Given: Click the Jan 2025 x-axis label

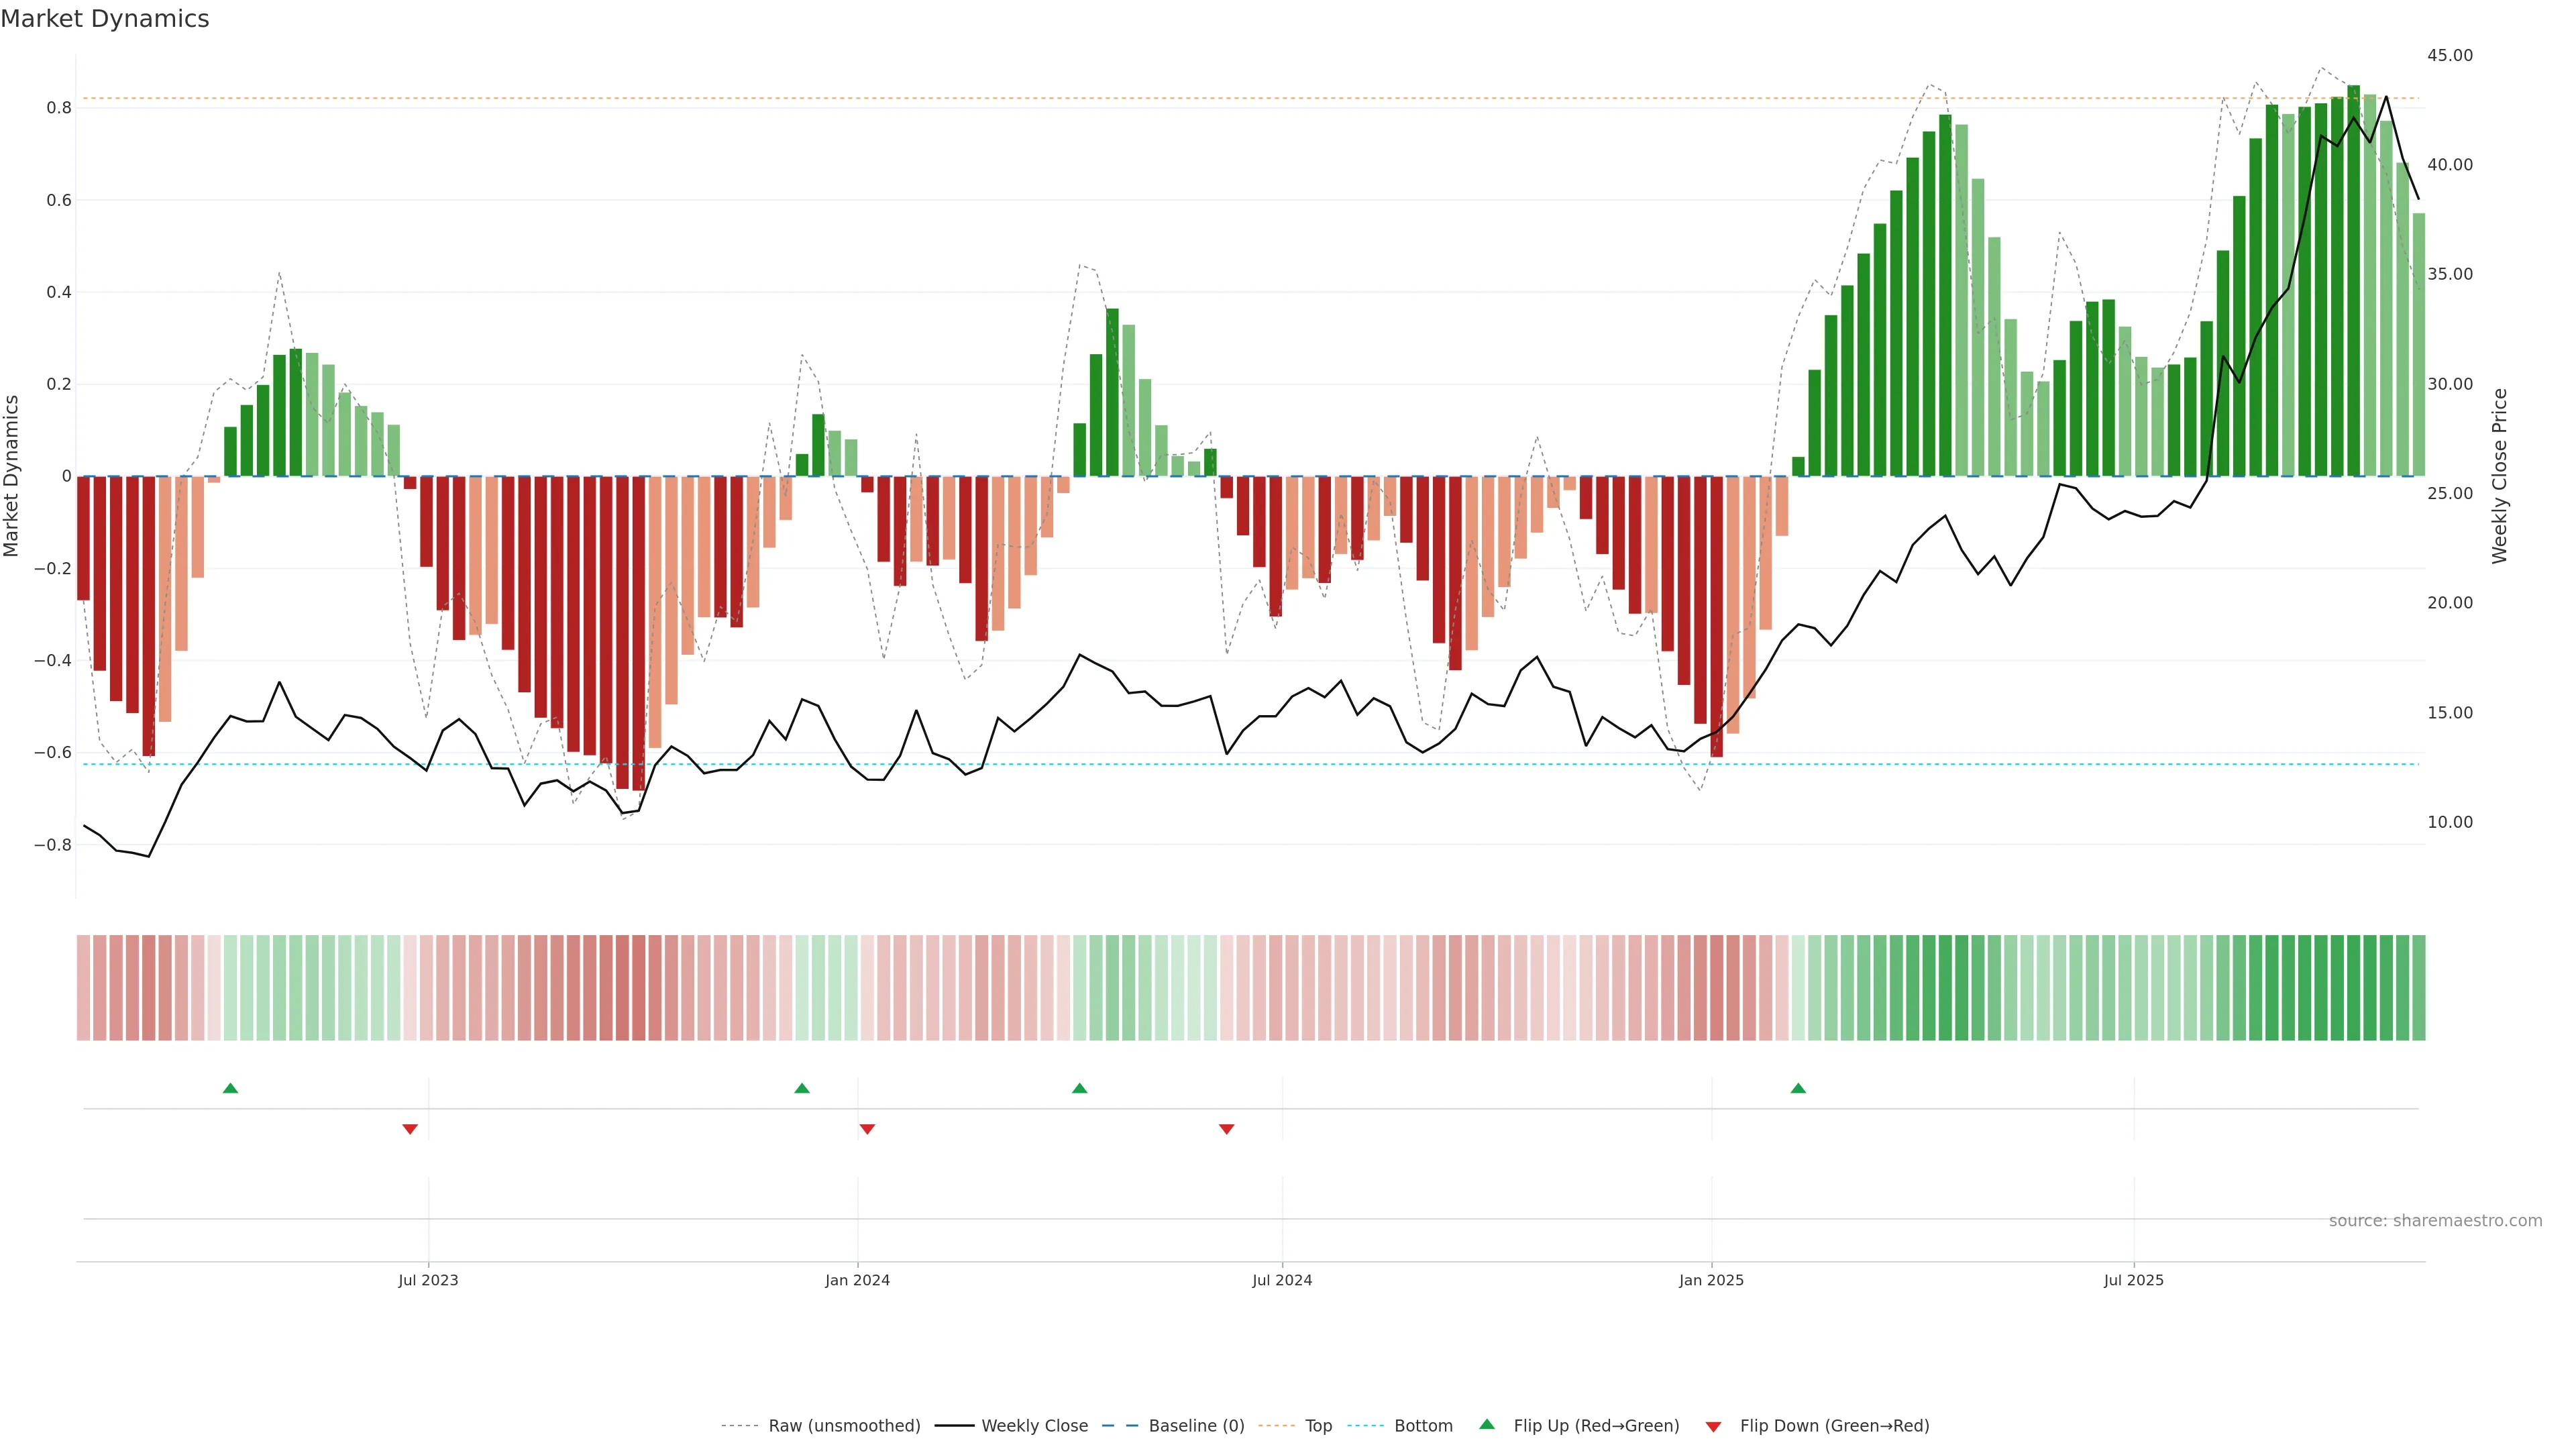Looking at the screenshot, I should coord(1711,1280).
